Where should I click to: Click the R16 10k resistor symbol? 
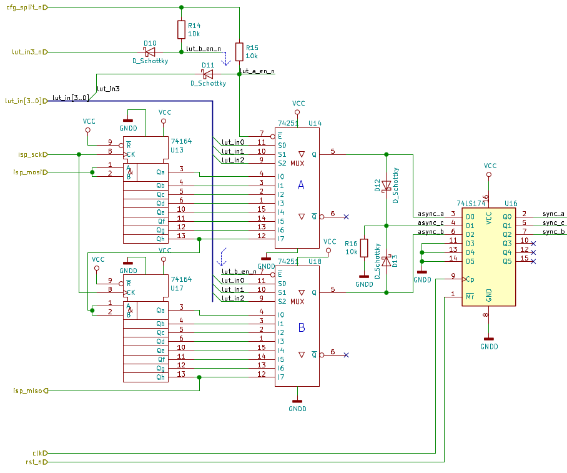pos(364,248)
